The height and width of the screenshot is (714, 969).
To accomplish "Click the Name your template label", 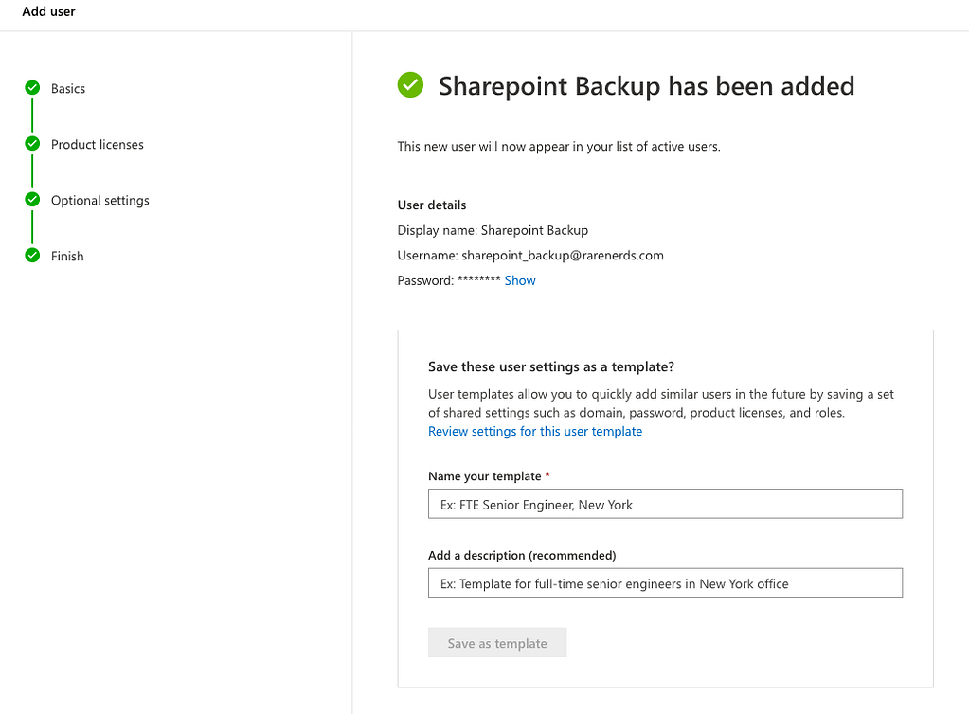I will [x=485, y=476].
